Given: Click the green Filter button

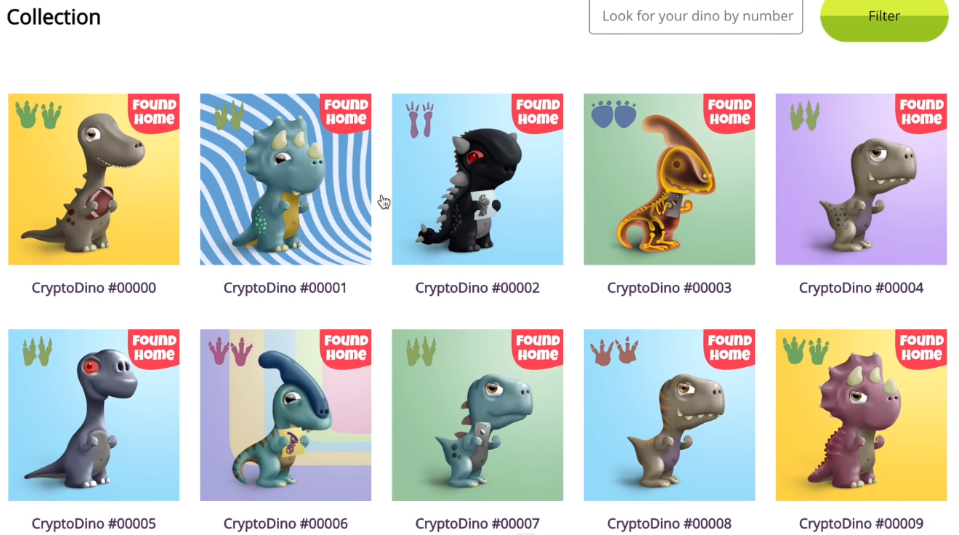Looking at the screenshot, I should point(884,17).
